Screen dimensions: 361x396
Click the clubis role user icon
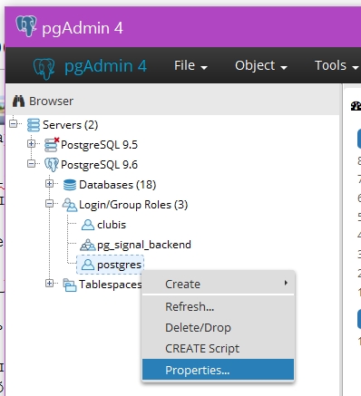pyautogui.click(x=88, y=225)
